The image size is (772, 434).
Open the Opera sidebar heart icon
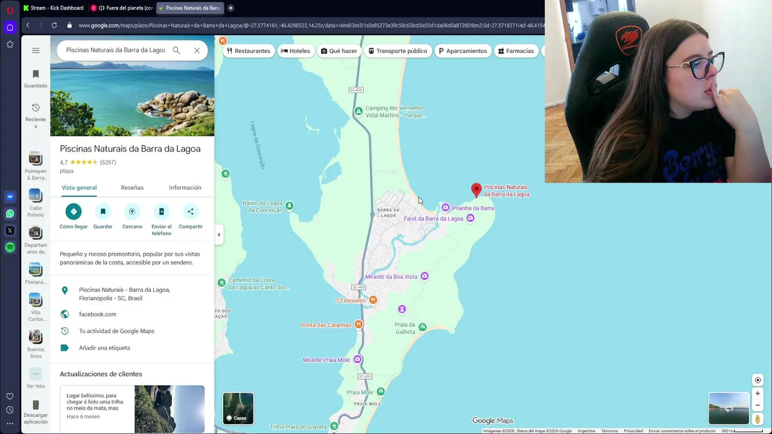[x=10, y=396]
